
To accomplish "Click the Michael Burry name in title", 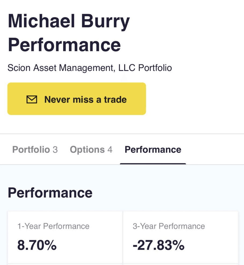I will [69, 22].
